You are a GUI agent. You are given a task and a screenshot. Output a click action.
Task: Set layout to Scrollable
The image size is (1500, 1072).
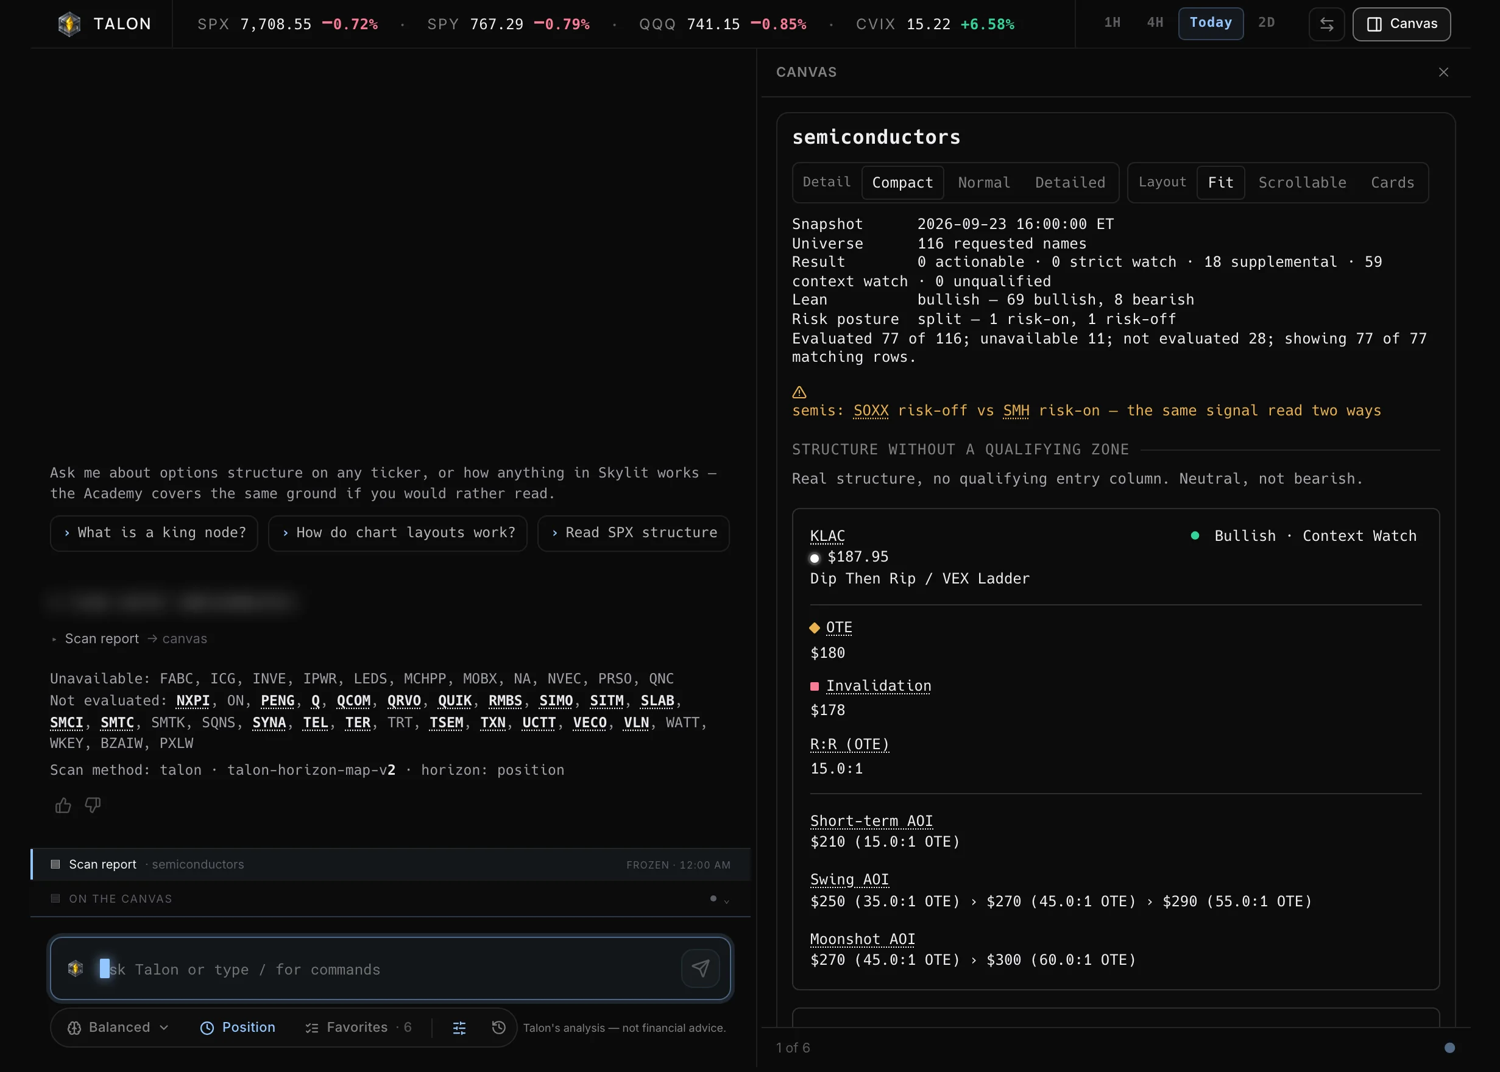click(1302, 183)
